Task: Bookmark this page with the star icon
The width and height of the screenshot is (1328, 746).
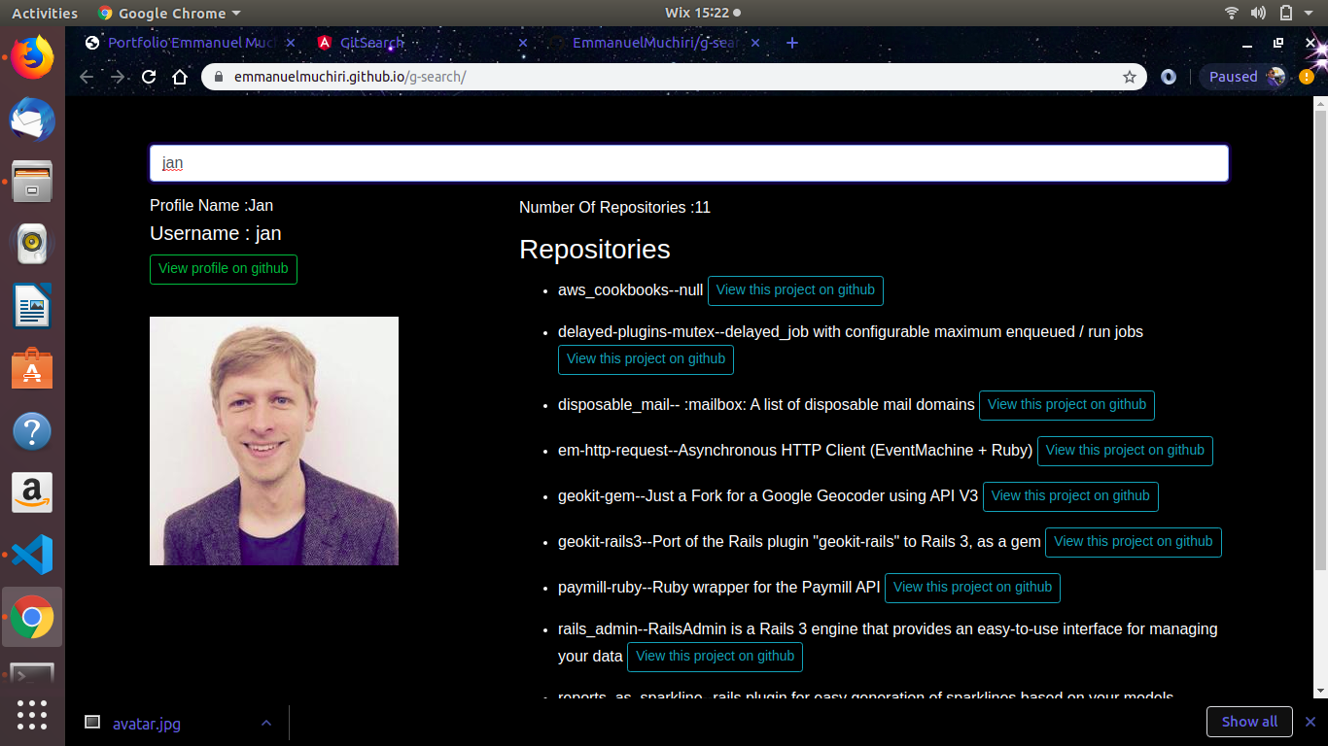Action: (1129, 77)
